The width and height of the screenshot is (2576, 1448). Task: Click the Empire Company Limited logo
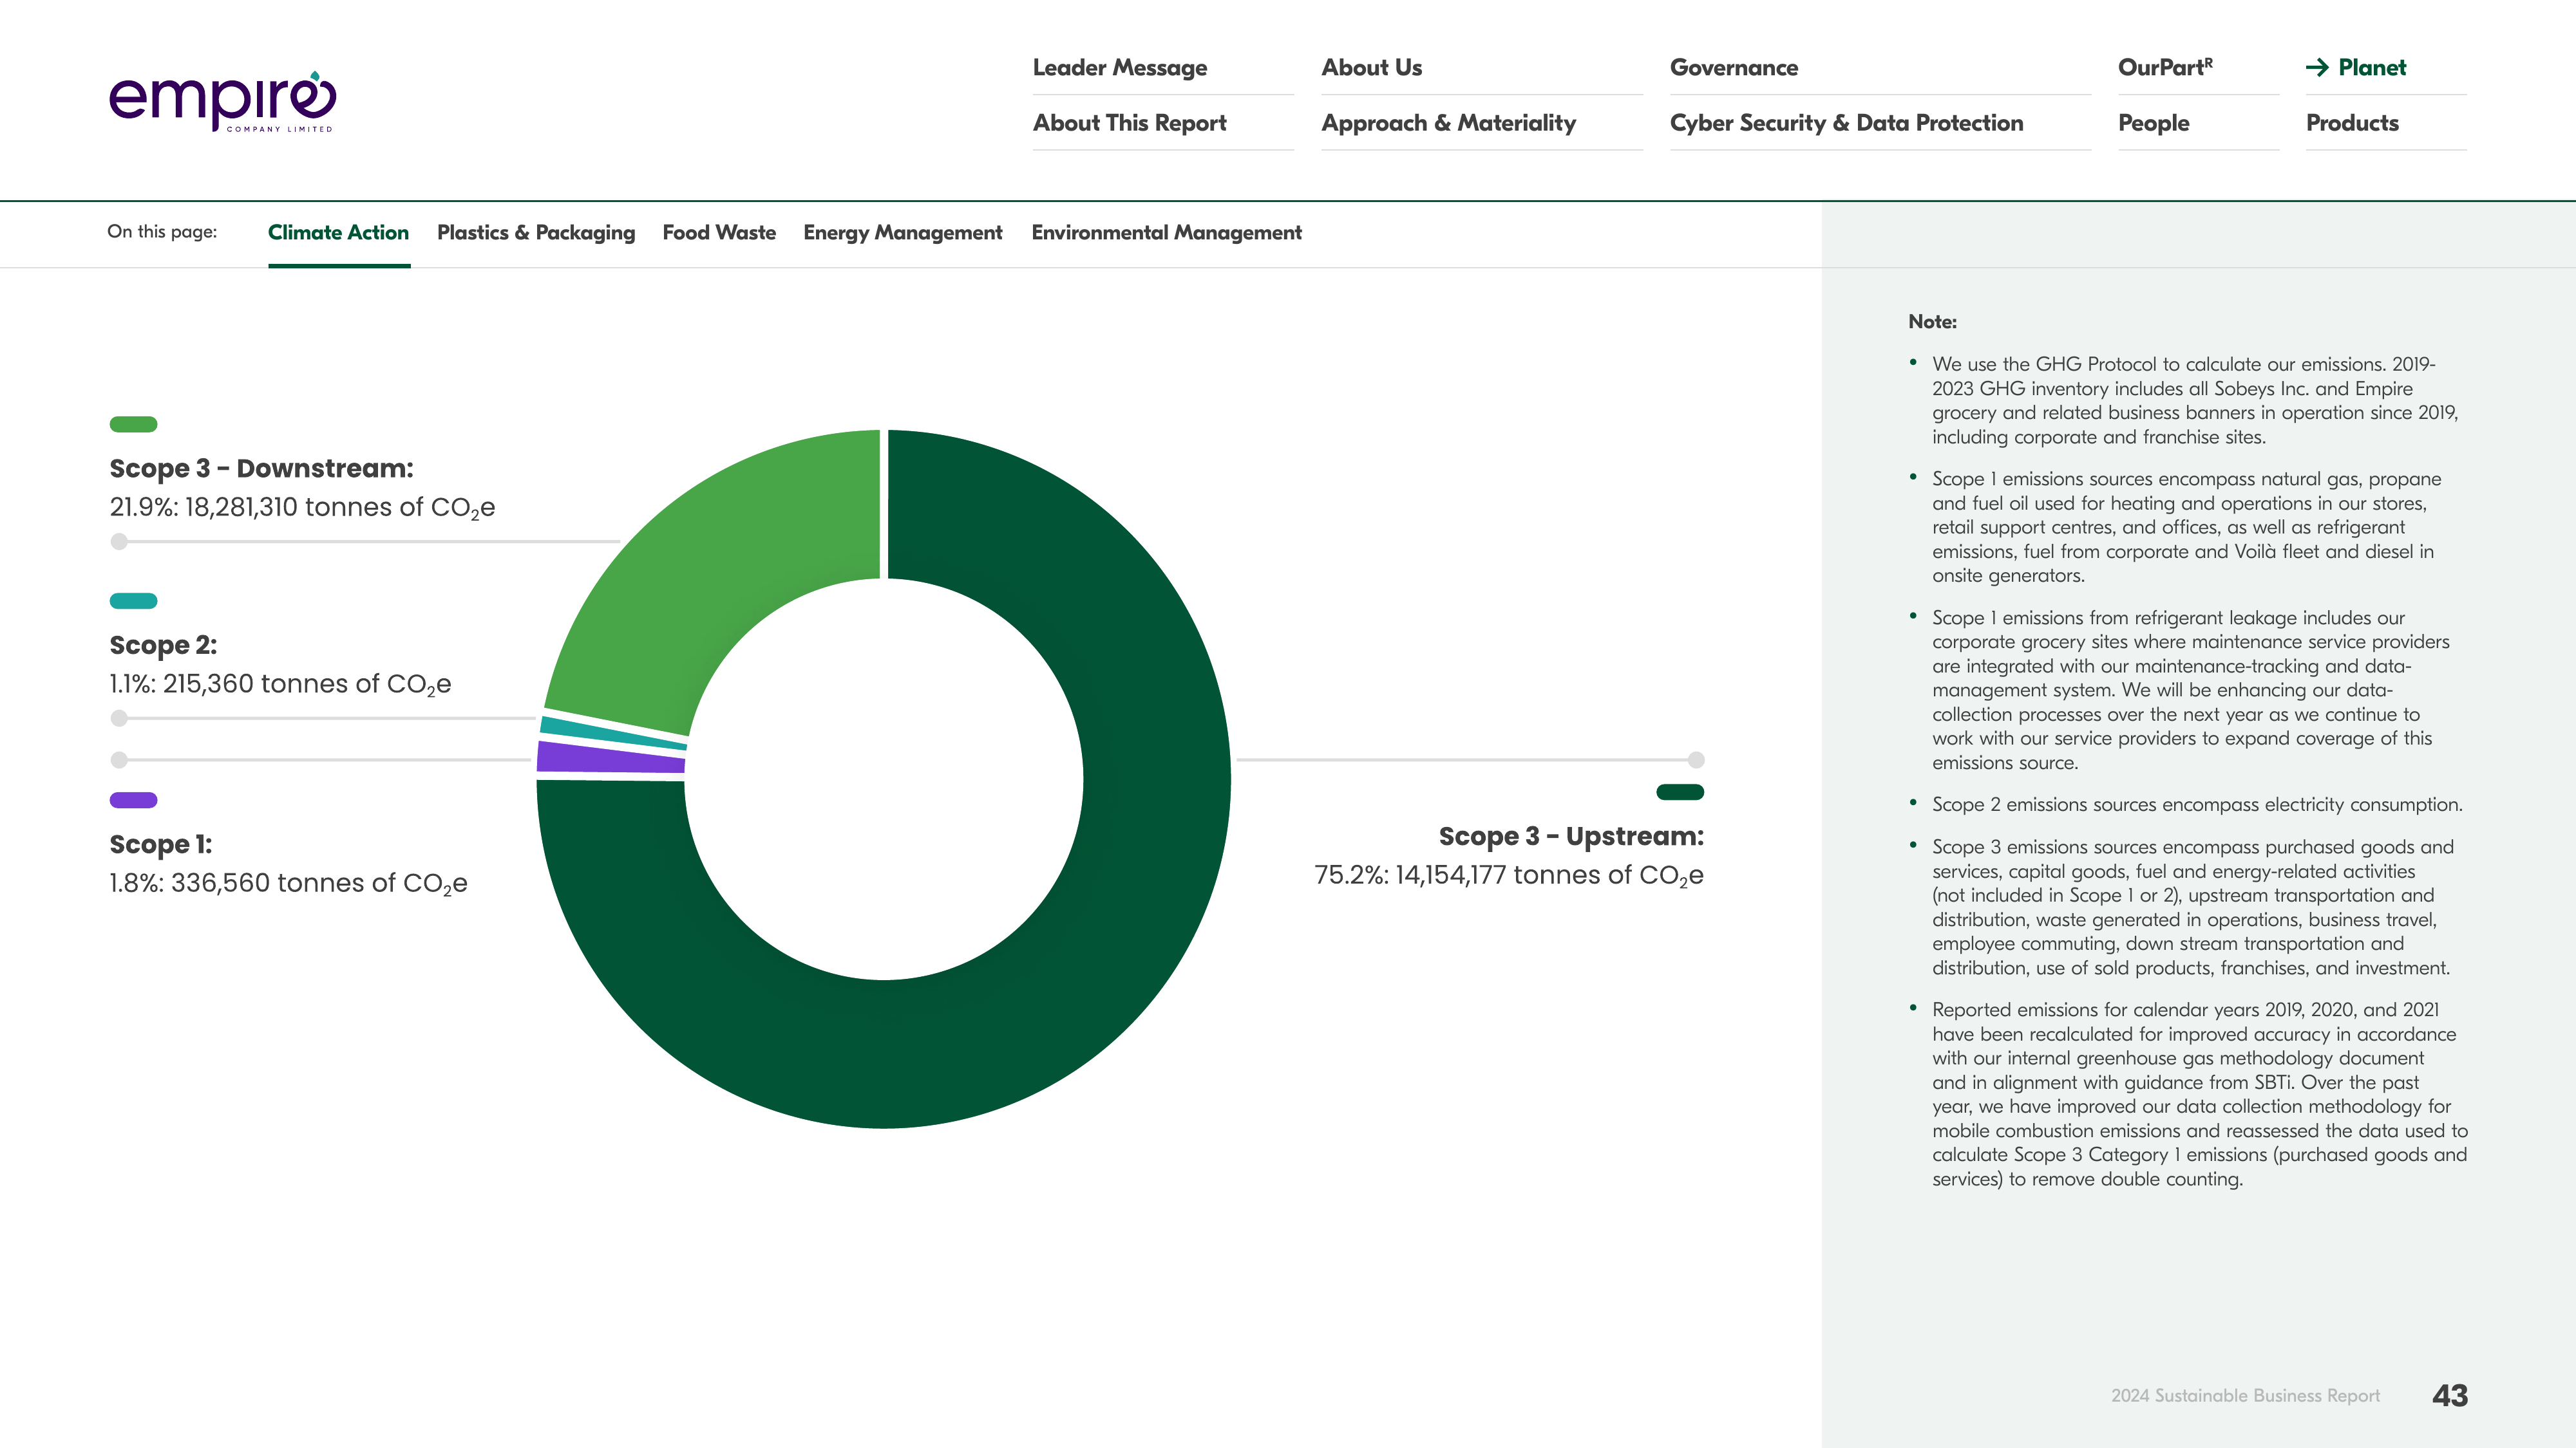pos(222,102)
